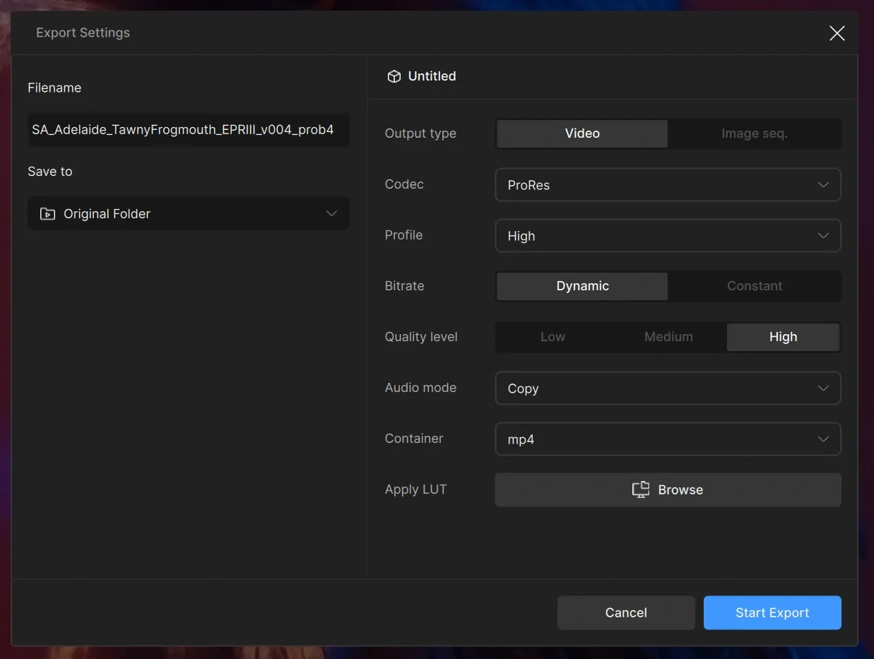Click into the Filename text field
874x659 pixels.
click(x=188, y=130)
